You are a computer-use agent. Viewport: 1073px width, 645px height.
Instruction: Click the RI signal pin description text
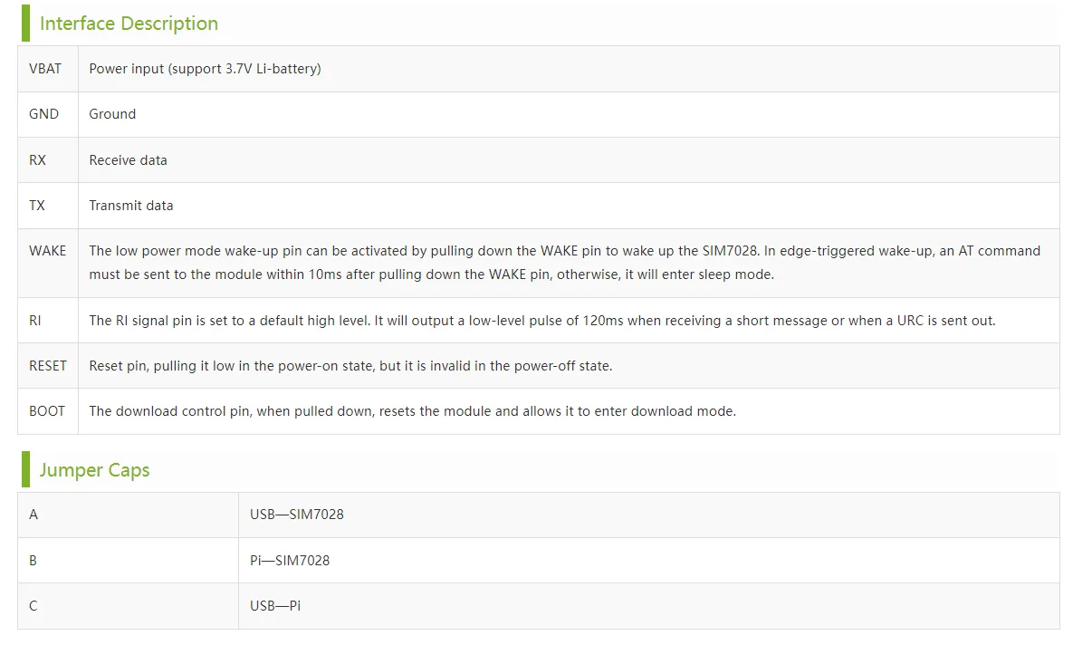(541, 321)
